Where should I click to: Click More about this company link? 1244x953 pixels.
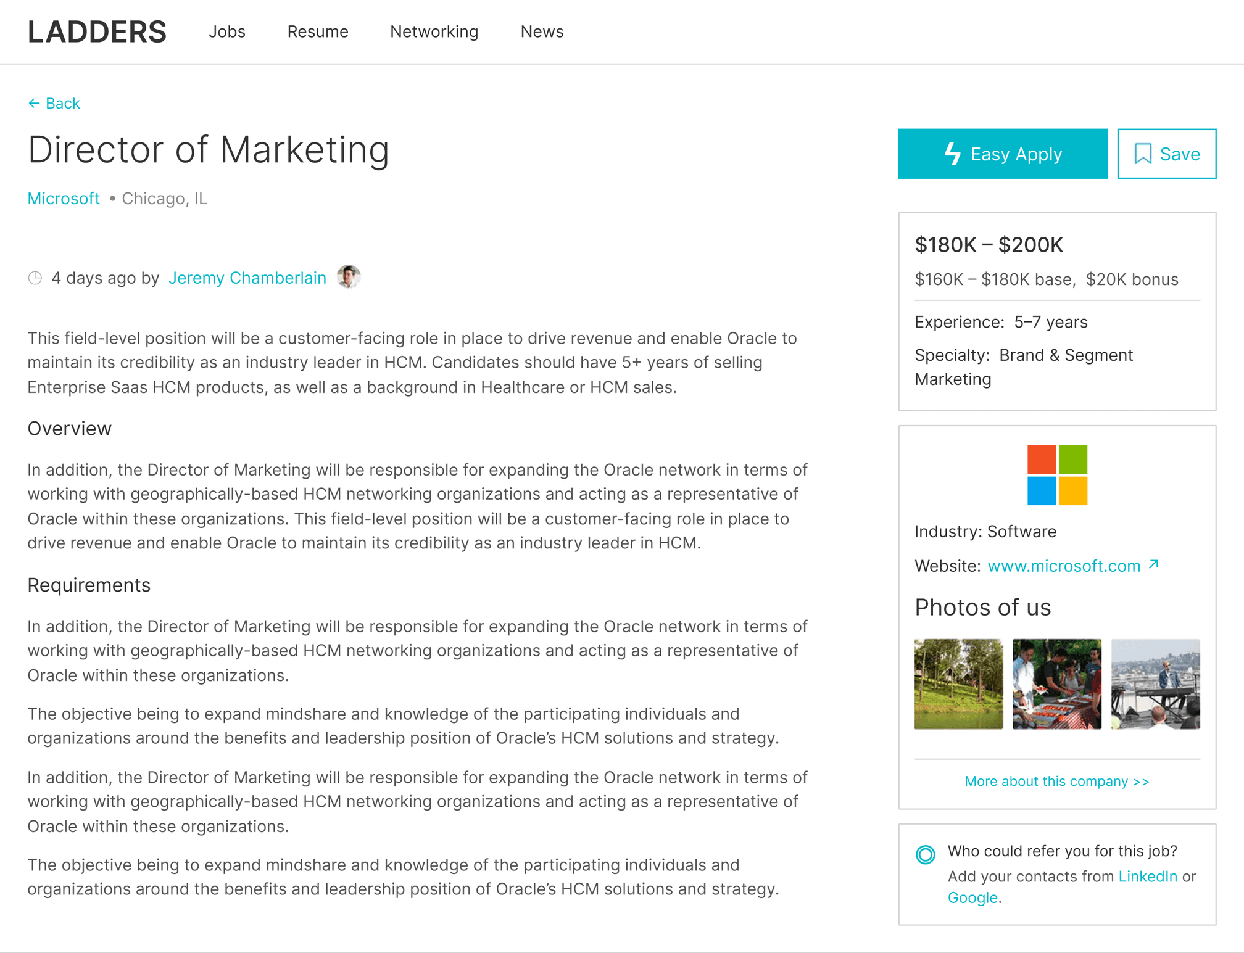click(x=1057, y=782)
